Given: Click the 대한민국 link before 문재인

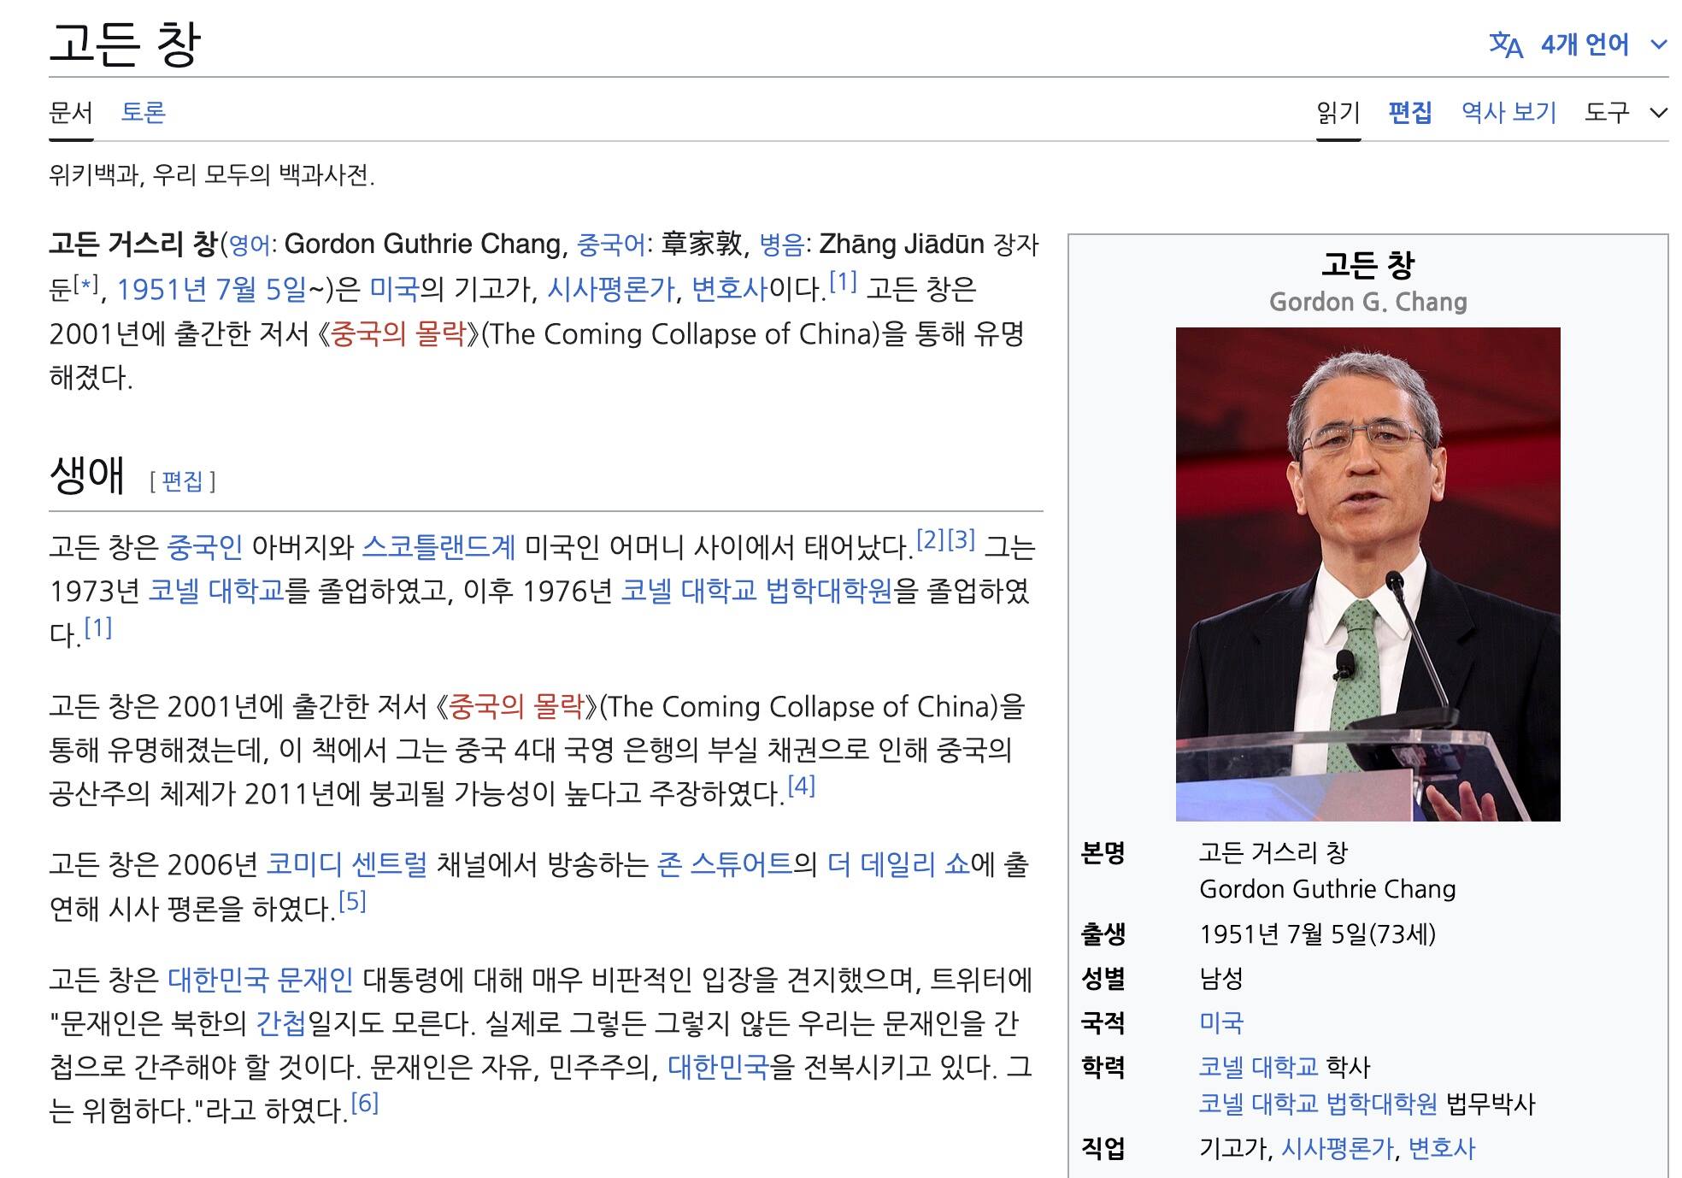Looking at the screenshot, I should (218, 980).
